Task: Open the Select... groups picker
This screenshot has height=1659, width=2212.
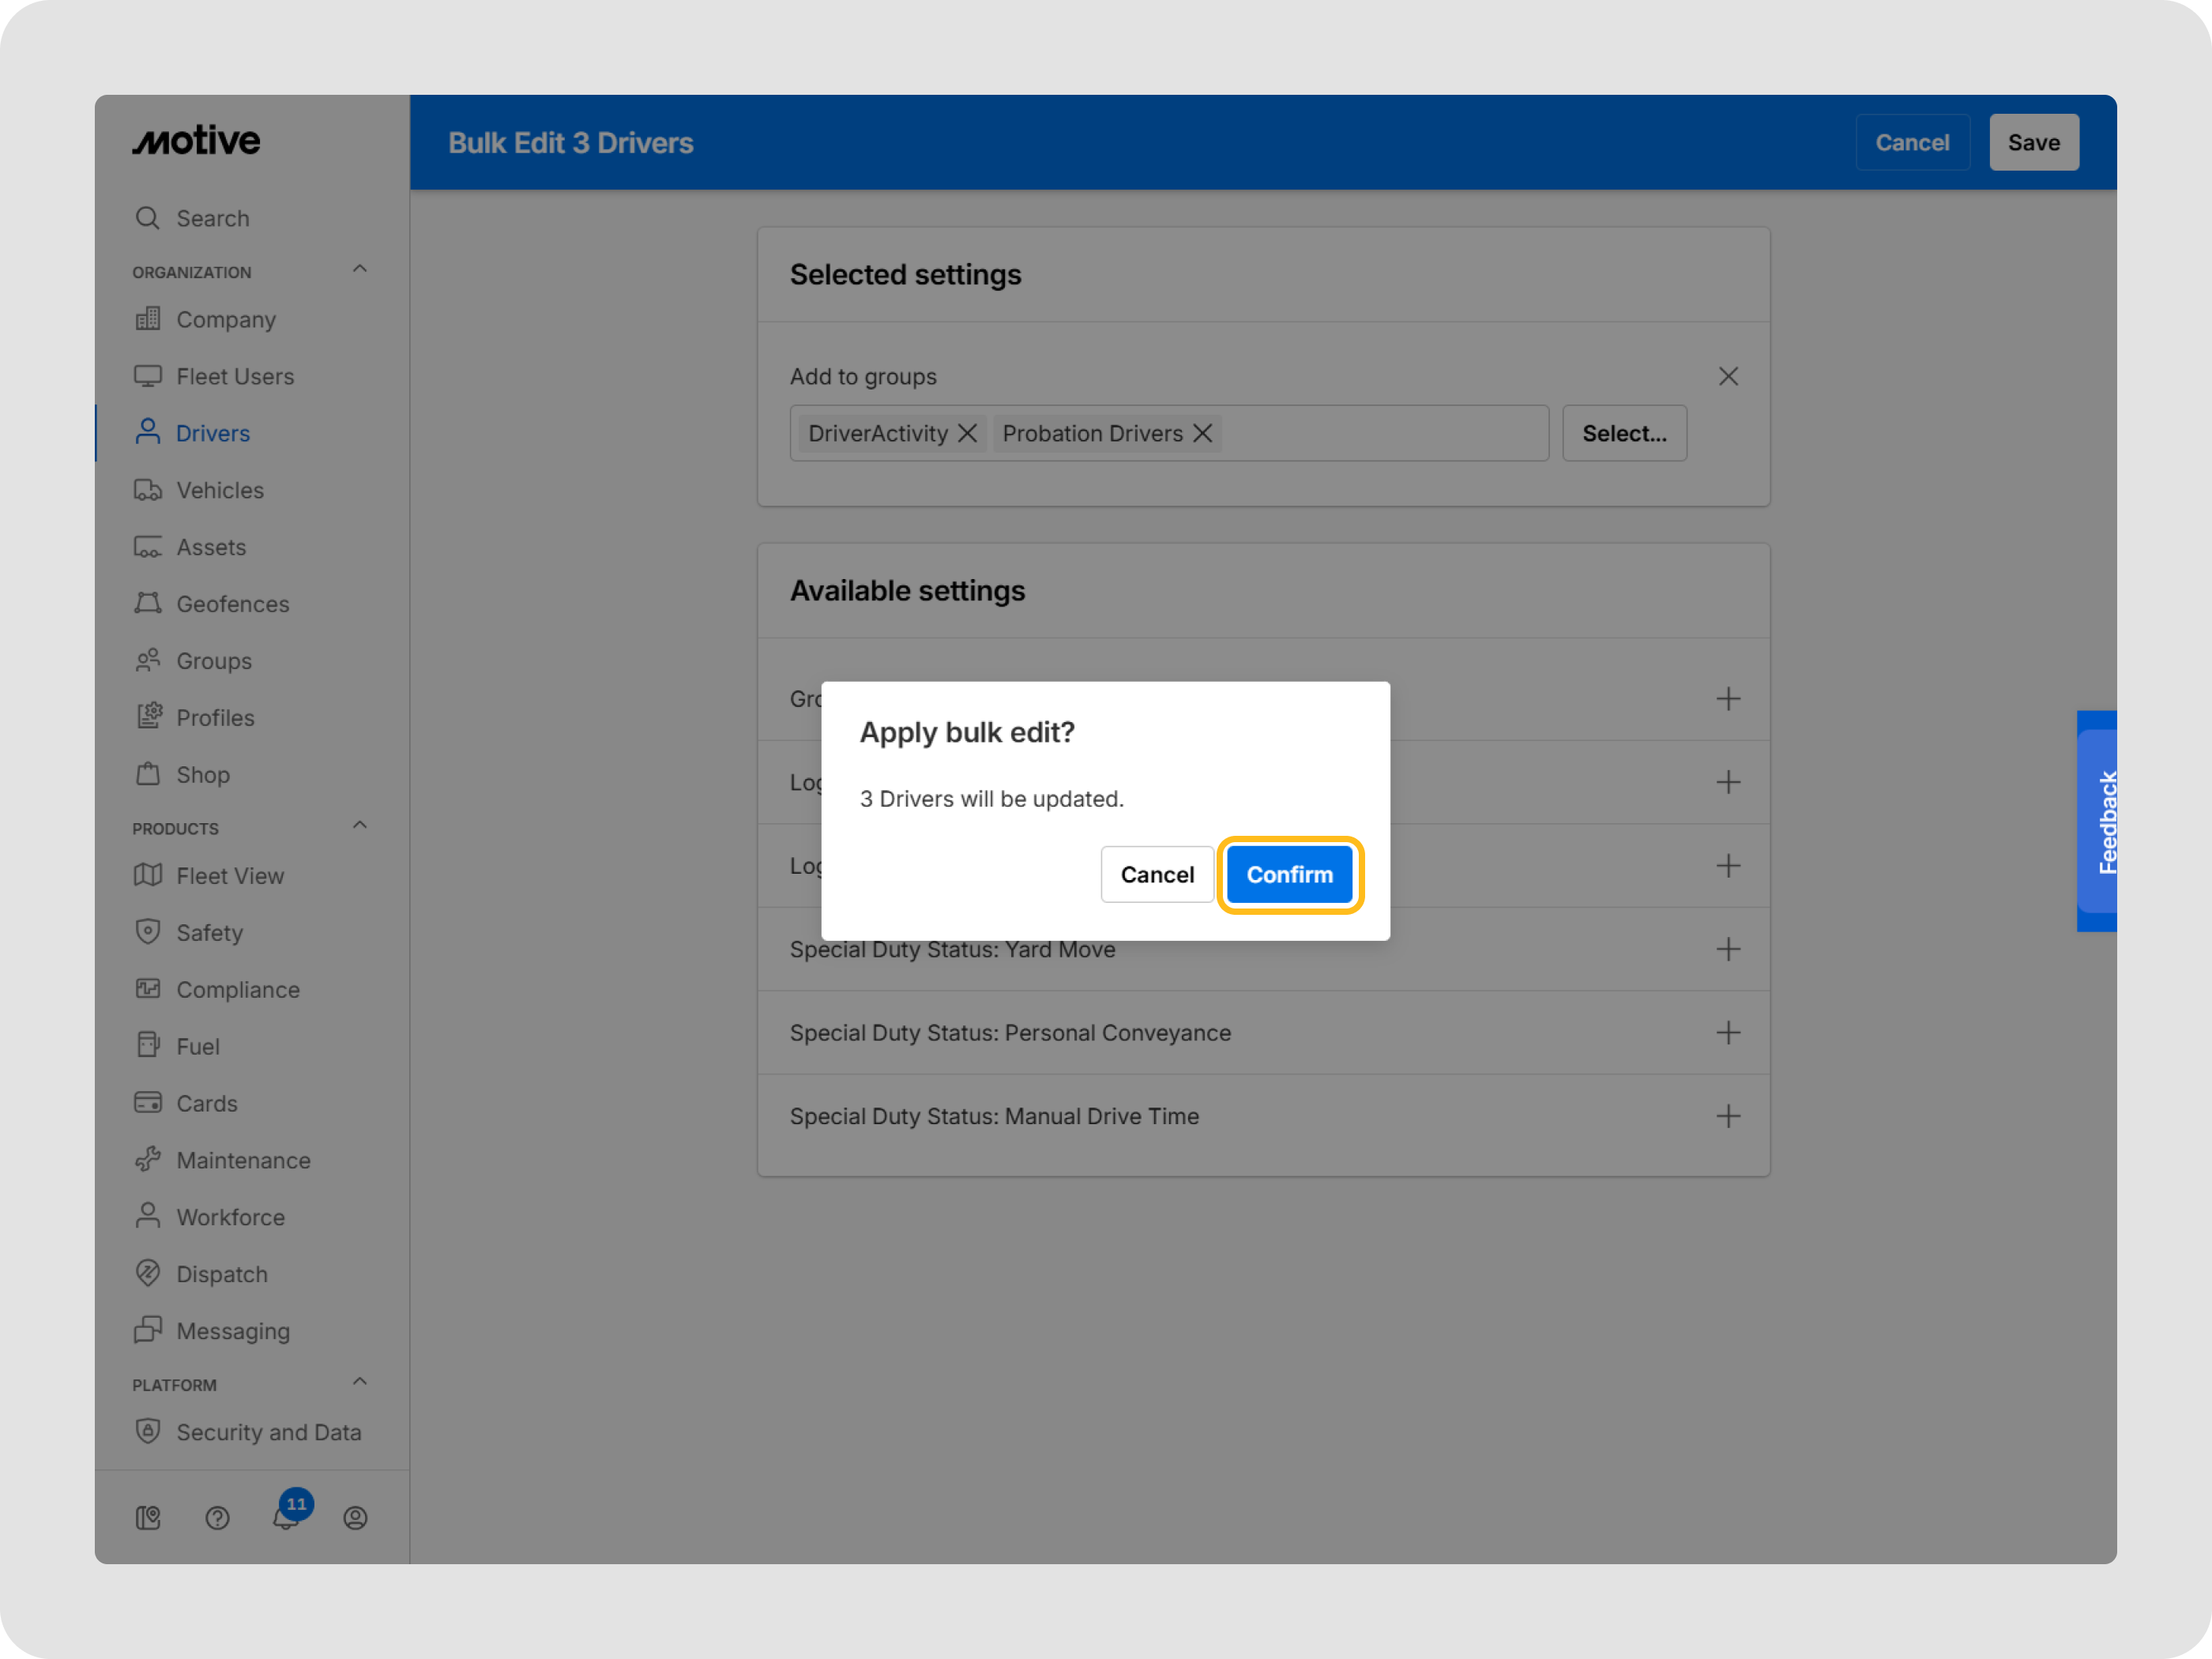Action: tap(1623, 433)
